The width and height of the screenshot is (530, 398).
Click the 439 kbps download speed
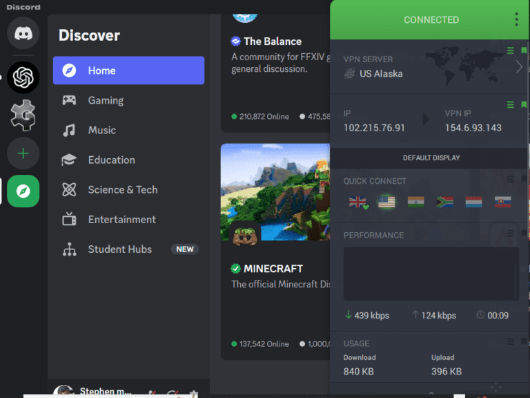tap(372, 315)
